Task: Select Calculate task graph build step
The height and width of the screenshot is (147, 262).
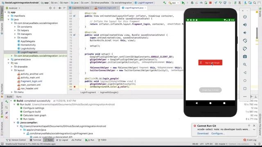Action: coord(34,115)
